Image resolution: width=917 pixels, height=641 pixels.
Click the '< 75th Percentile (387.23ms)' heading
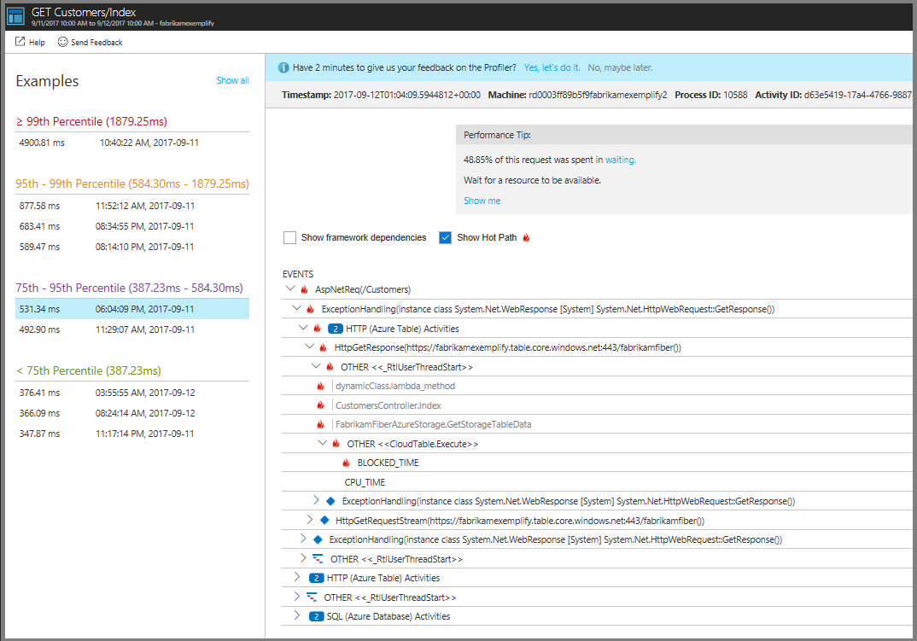pyautogui.click(x=88, y=370)
